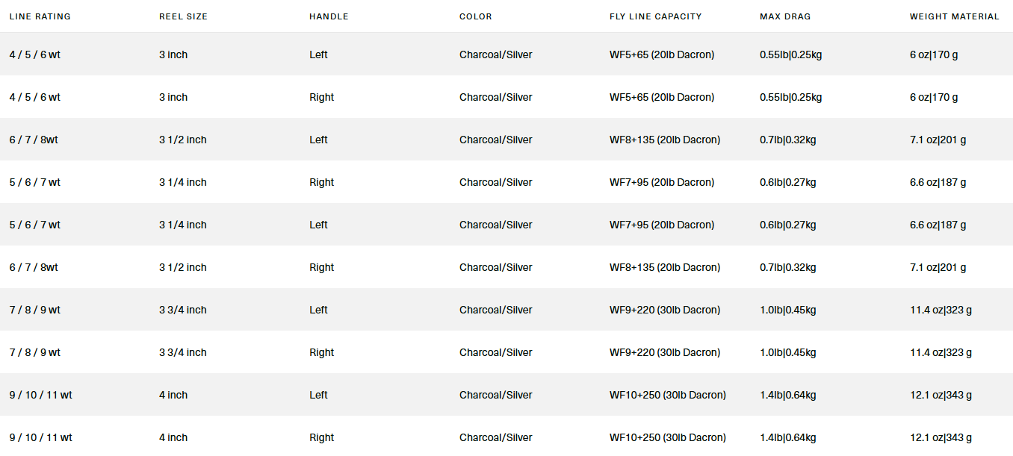This screenshot has width=1013, height=456.
Task: Click the 3 1/4 inch reel size in the Right-handle row
Action: click(x=182, y=182)
